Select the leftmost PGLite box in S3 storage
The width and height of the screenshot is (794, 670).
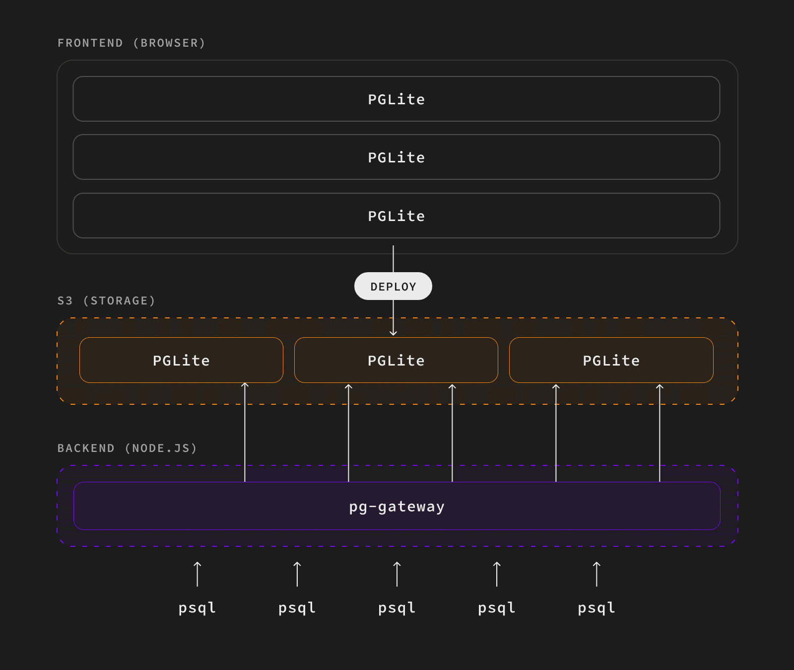tap(182, 360)
